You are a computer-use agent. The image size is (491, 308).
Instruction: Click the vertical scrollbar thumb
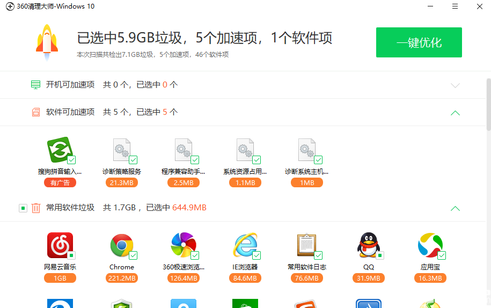click(x=488, y=104)
